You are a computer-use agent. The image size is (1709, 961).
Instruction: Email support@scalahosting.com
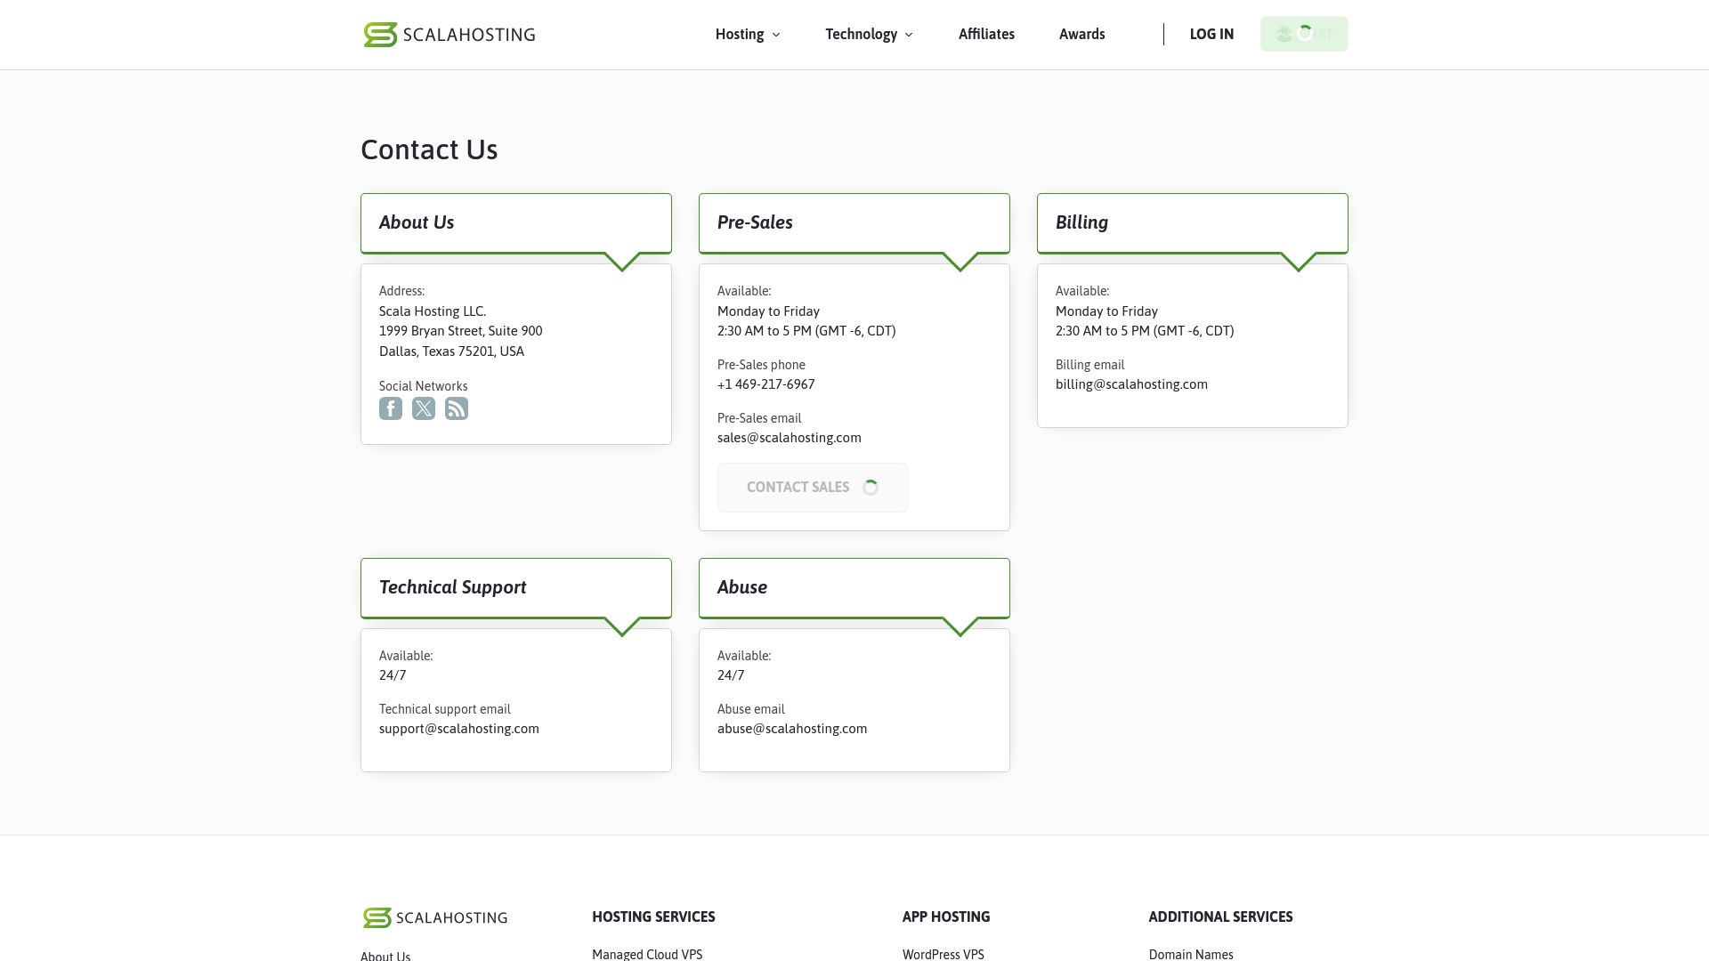pos(458,728)
